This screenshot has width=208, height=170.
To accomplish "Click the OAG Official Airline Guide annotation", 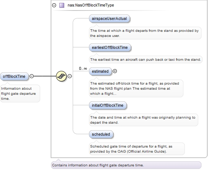I will (137, 149).
